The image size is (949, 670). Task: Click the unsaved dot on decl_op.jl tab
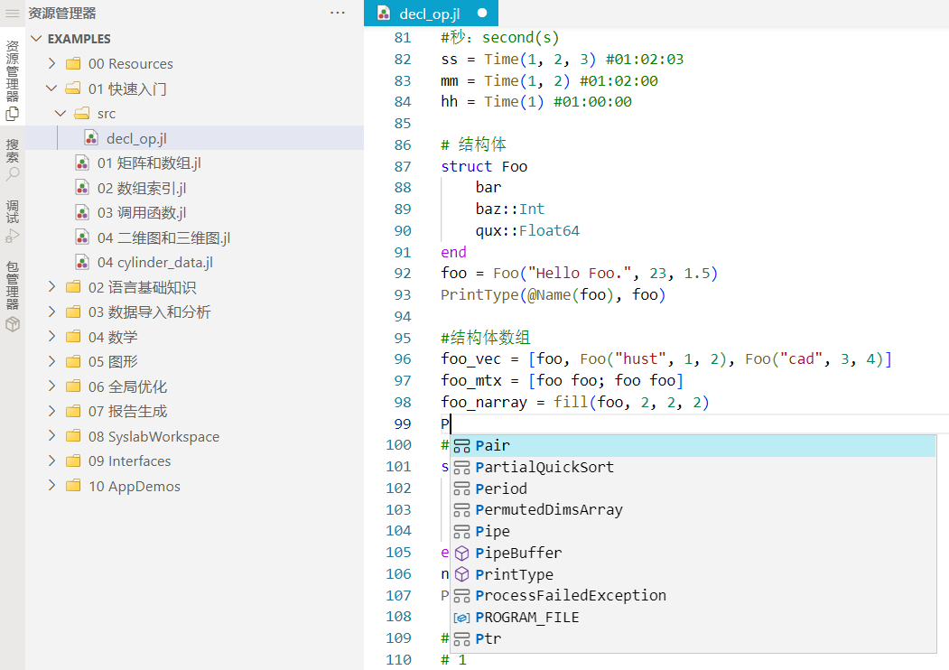pos(482,14)
